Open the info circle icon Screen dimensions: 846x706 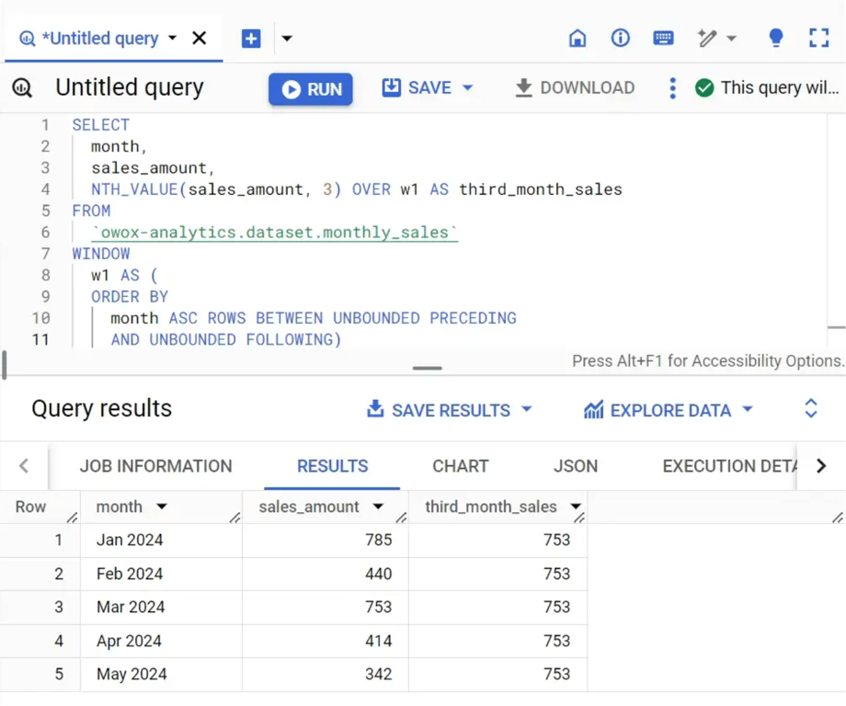coord(620,38)
